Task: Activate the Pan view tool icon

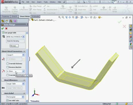Action: click(x=70, y=17)
